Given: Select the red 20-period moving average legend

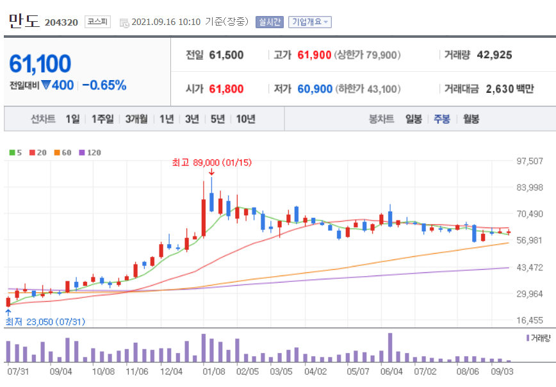Looking at the screenshot, I should point(38,151).
